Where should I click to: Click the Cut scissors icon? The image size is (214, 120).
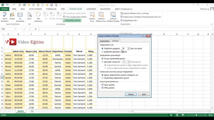(x=33, y=5)
